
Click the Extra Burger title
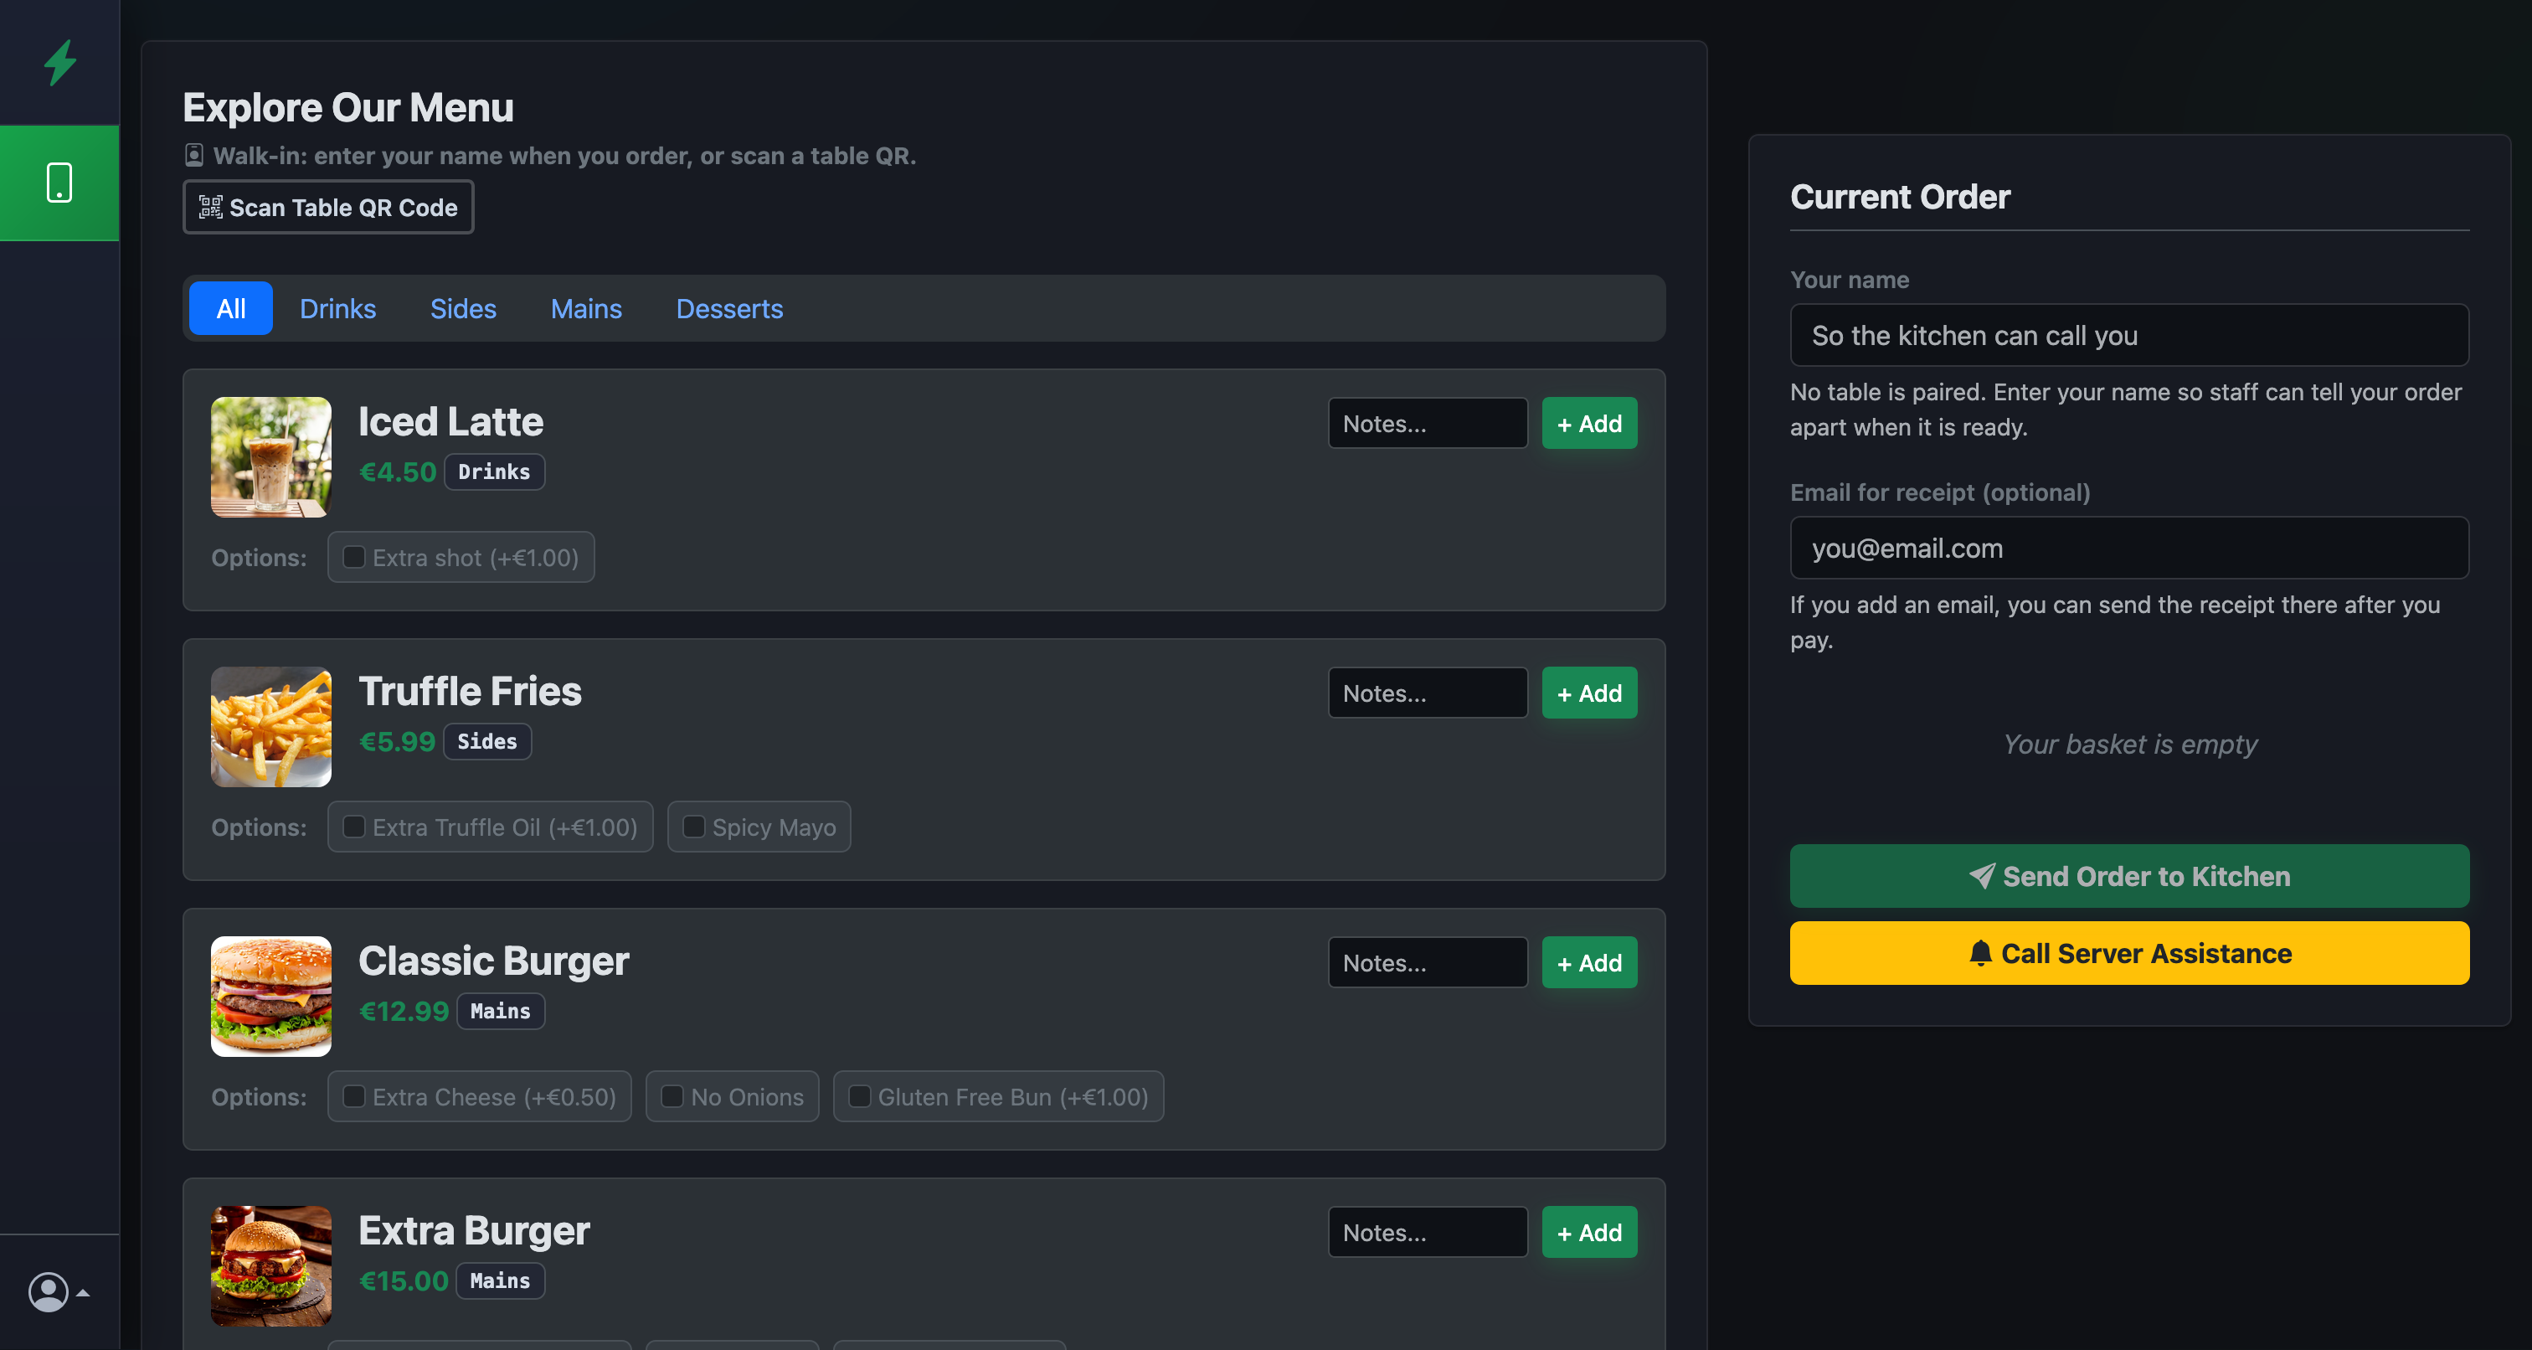(x=474, y=1230)
